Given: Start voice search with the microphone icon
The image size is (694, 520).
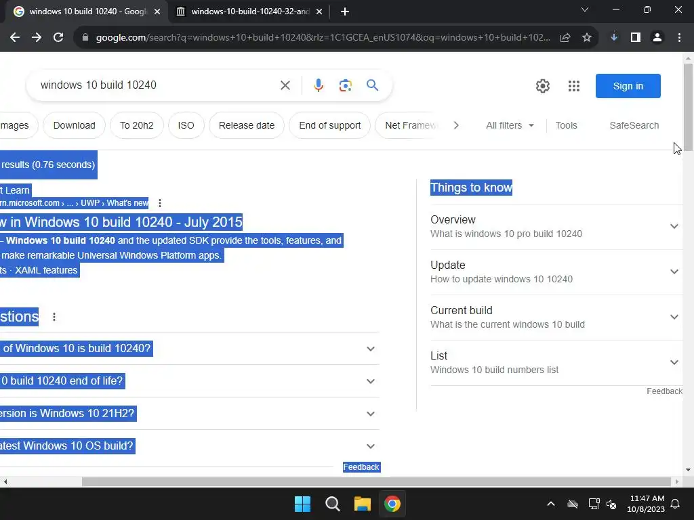Looking at the screenshot, I should [319, 85].
